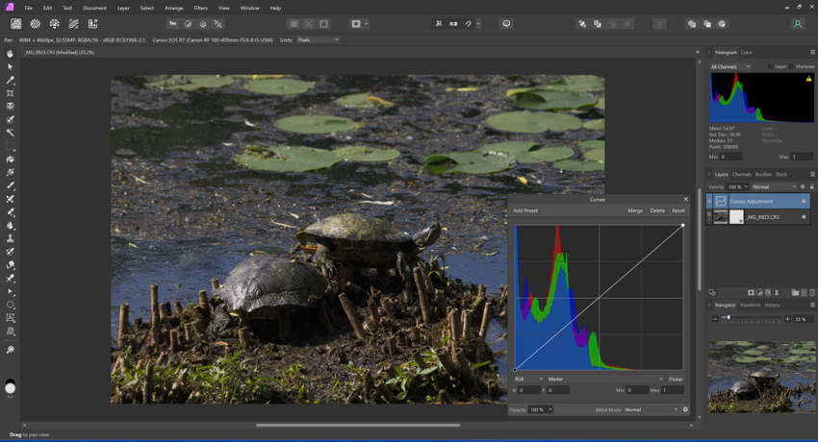
Task: Open the account profile icon
Action: point(798,24)
